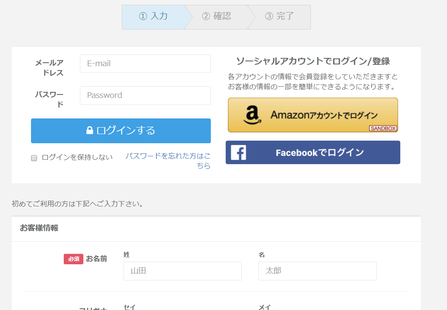
Task: Click the ソーシャルアカウントでログイン/登録 heading
Action: coord(313,61)
